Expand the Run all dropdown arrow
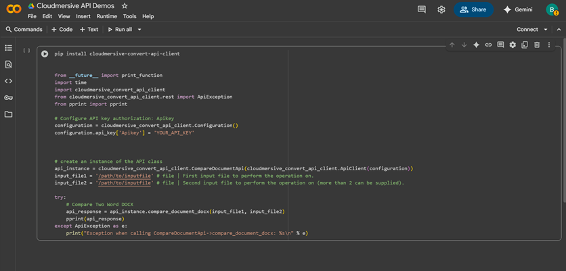 click(139, 30)
